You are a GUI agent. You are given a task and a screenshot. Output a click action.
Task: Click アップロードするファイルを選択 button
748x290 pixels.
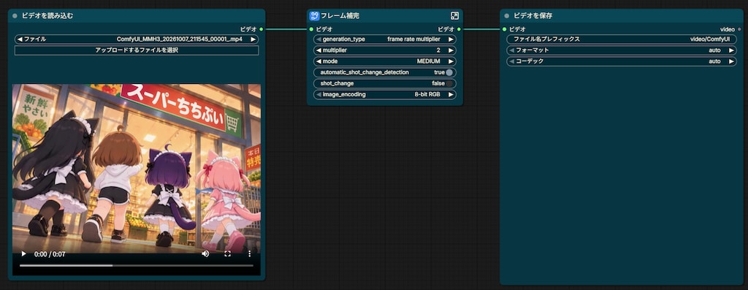(x=137, y=50)
